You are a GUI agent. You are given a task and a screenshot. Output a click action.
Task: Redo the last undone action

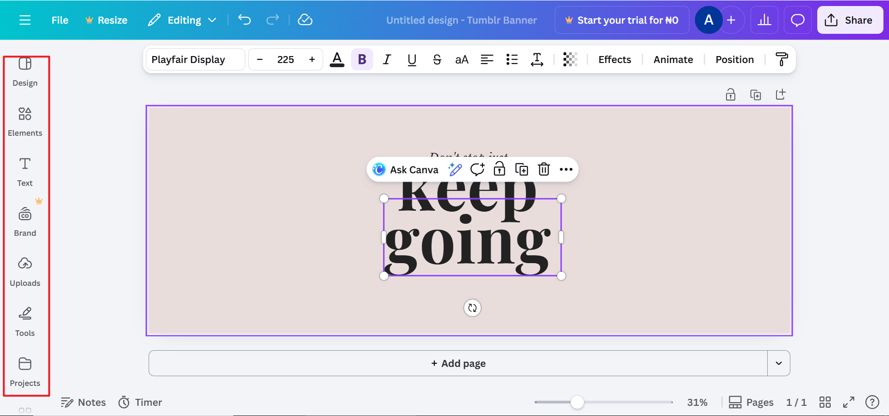pyautogui.click(x=273, y=20)
